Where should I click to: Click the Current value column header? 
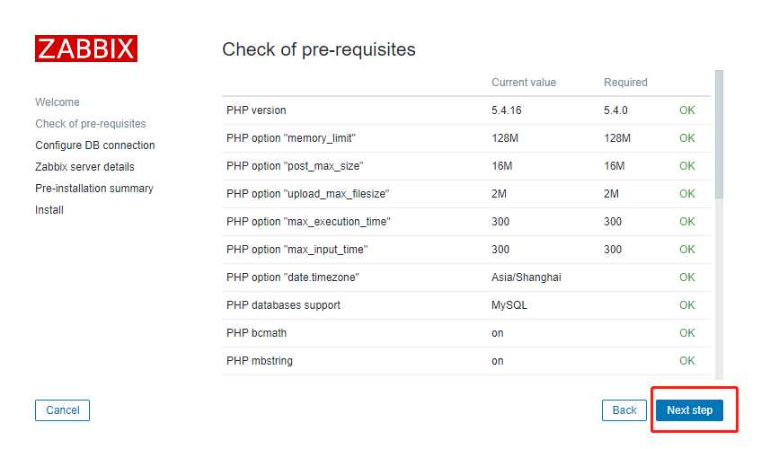coord(524,83)
